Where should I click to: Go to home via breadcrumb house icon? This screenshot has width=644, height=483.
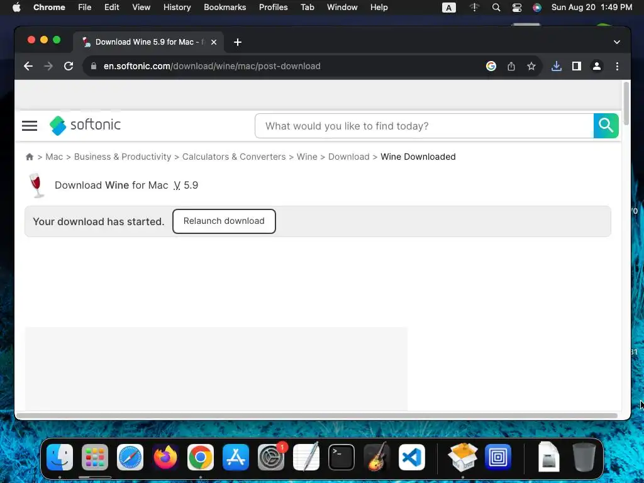pos(29,157)
